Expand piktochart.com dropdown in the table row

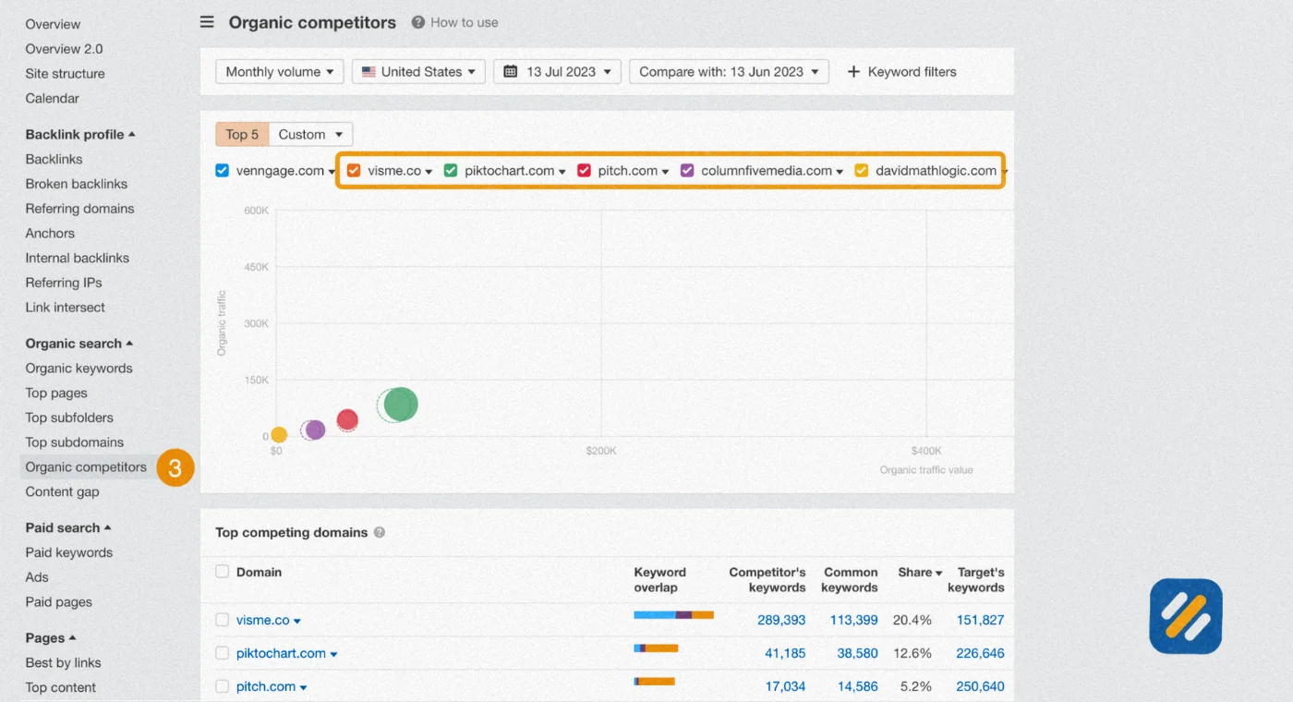[x=333, y=655]
